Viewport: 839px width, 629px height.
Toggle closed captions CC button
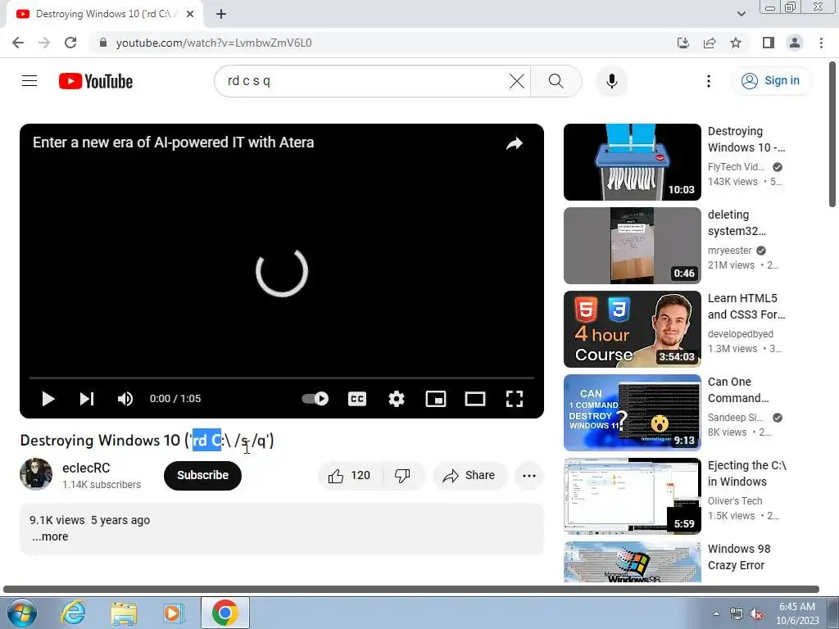tap(357, 399)
